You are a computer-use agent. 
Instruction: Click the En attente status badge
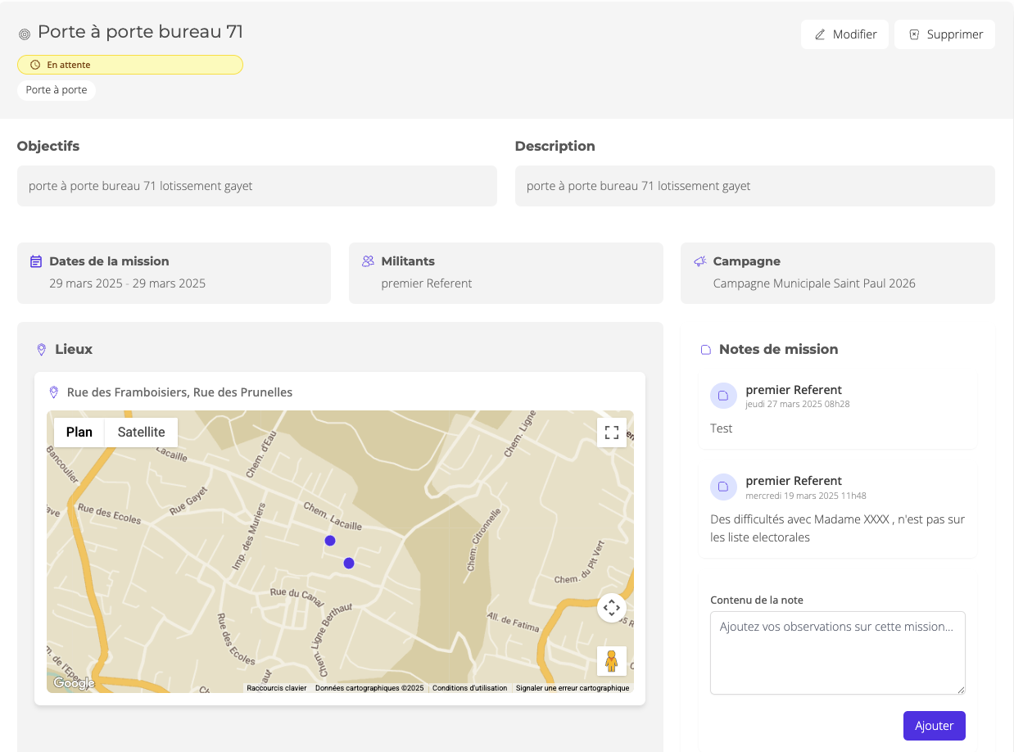[130, 65]
